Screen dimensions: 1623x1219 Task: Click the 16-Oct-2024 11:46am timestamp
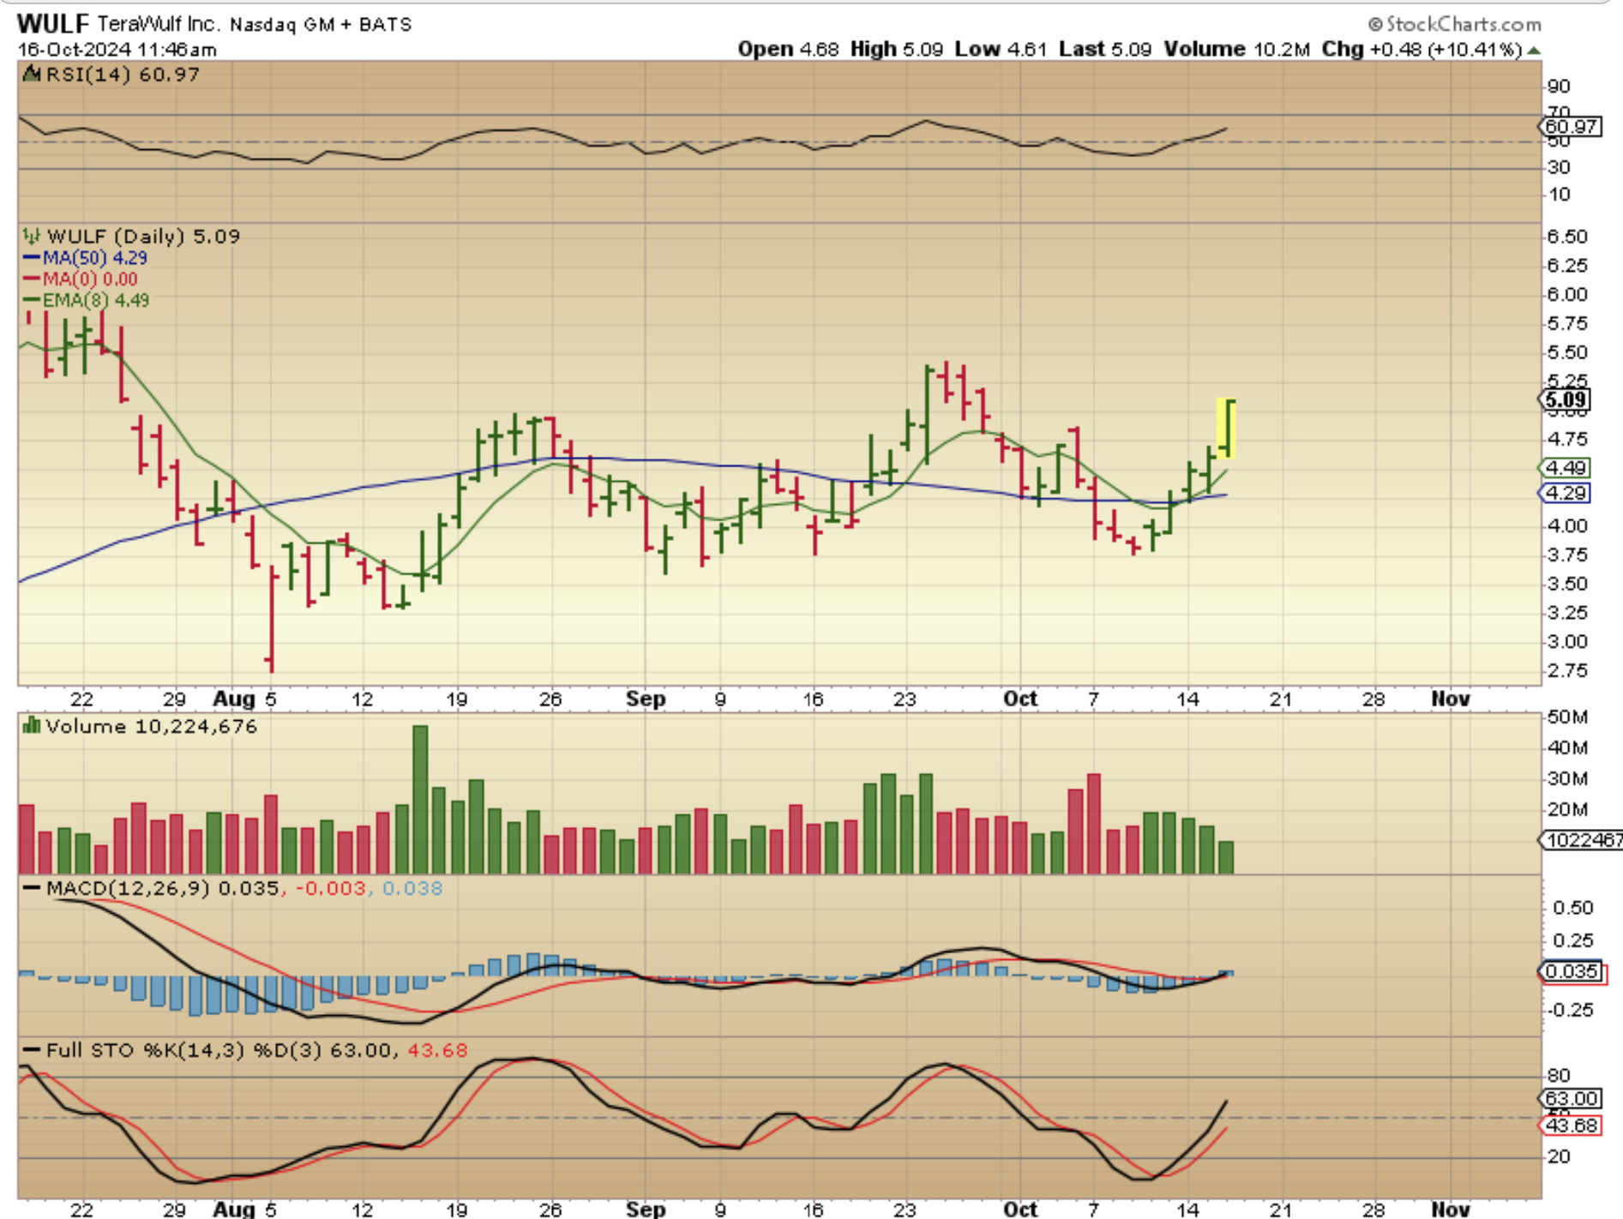(117, 50)
